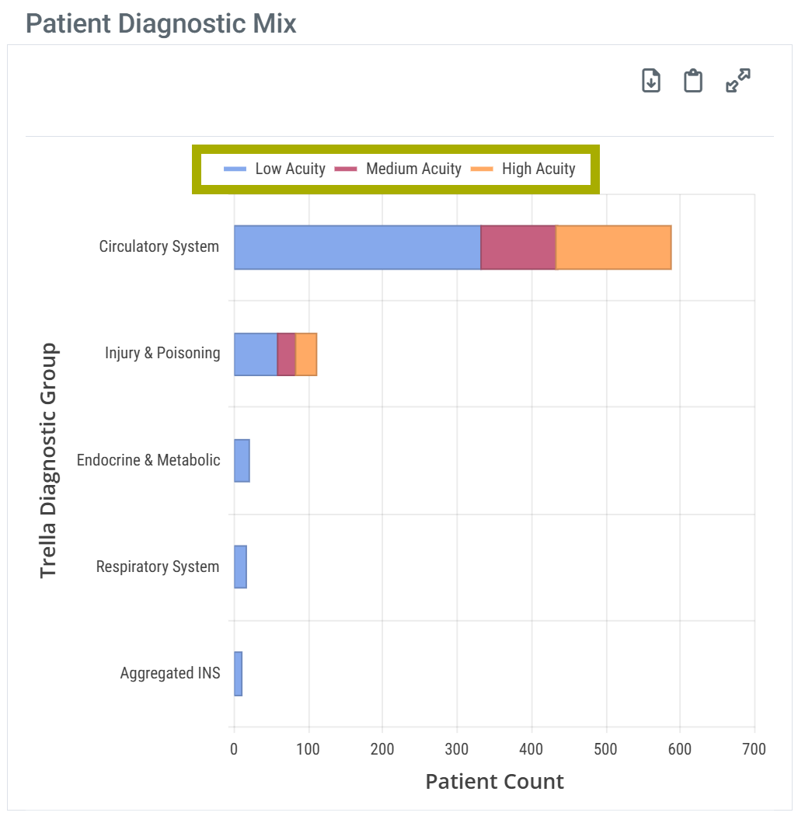Screen dimensions: 798x823
Task: Click the copy to clipboard icon
Action: 693,81
